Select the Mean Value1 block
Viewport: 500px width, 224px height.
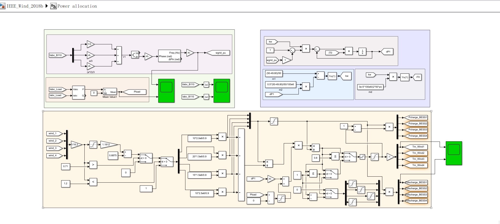(x=110, y=92)
